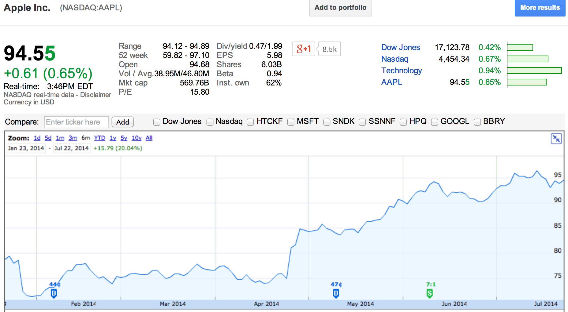
Task: Click the Apr 2014 timeline label
Action: 266,304
